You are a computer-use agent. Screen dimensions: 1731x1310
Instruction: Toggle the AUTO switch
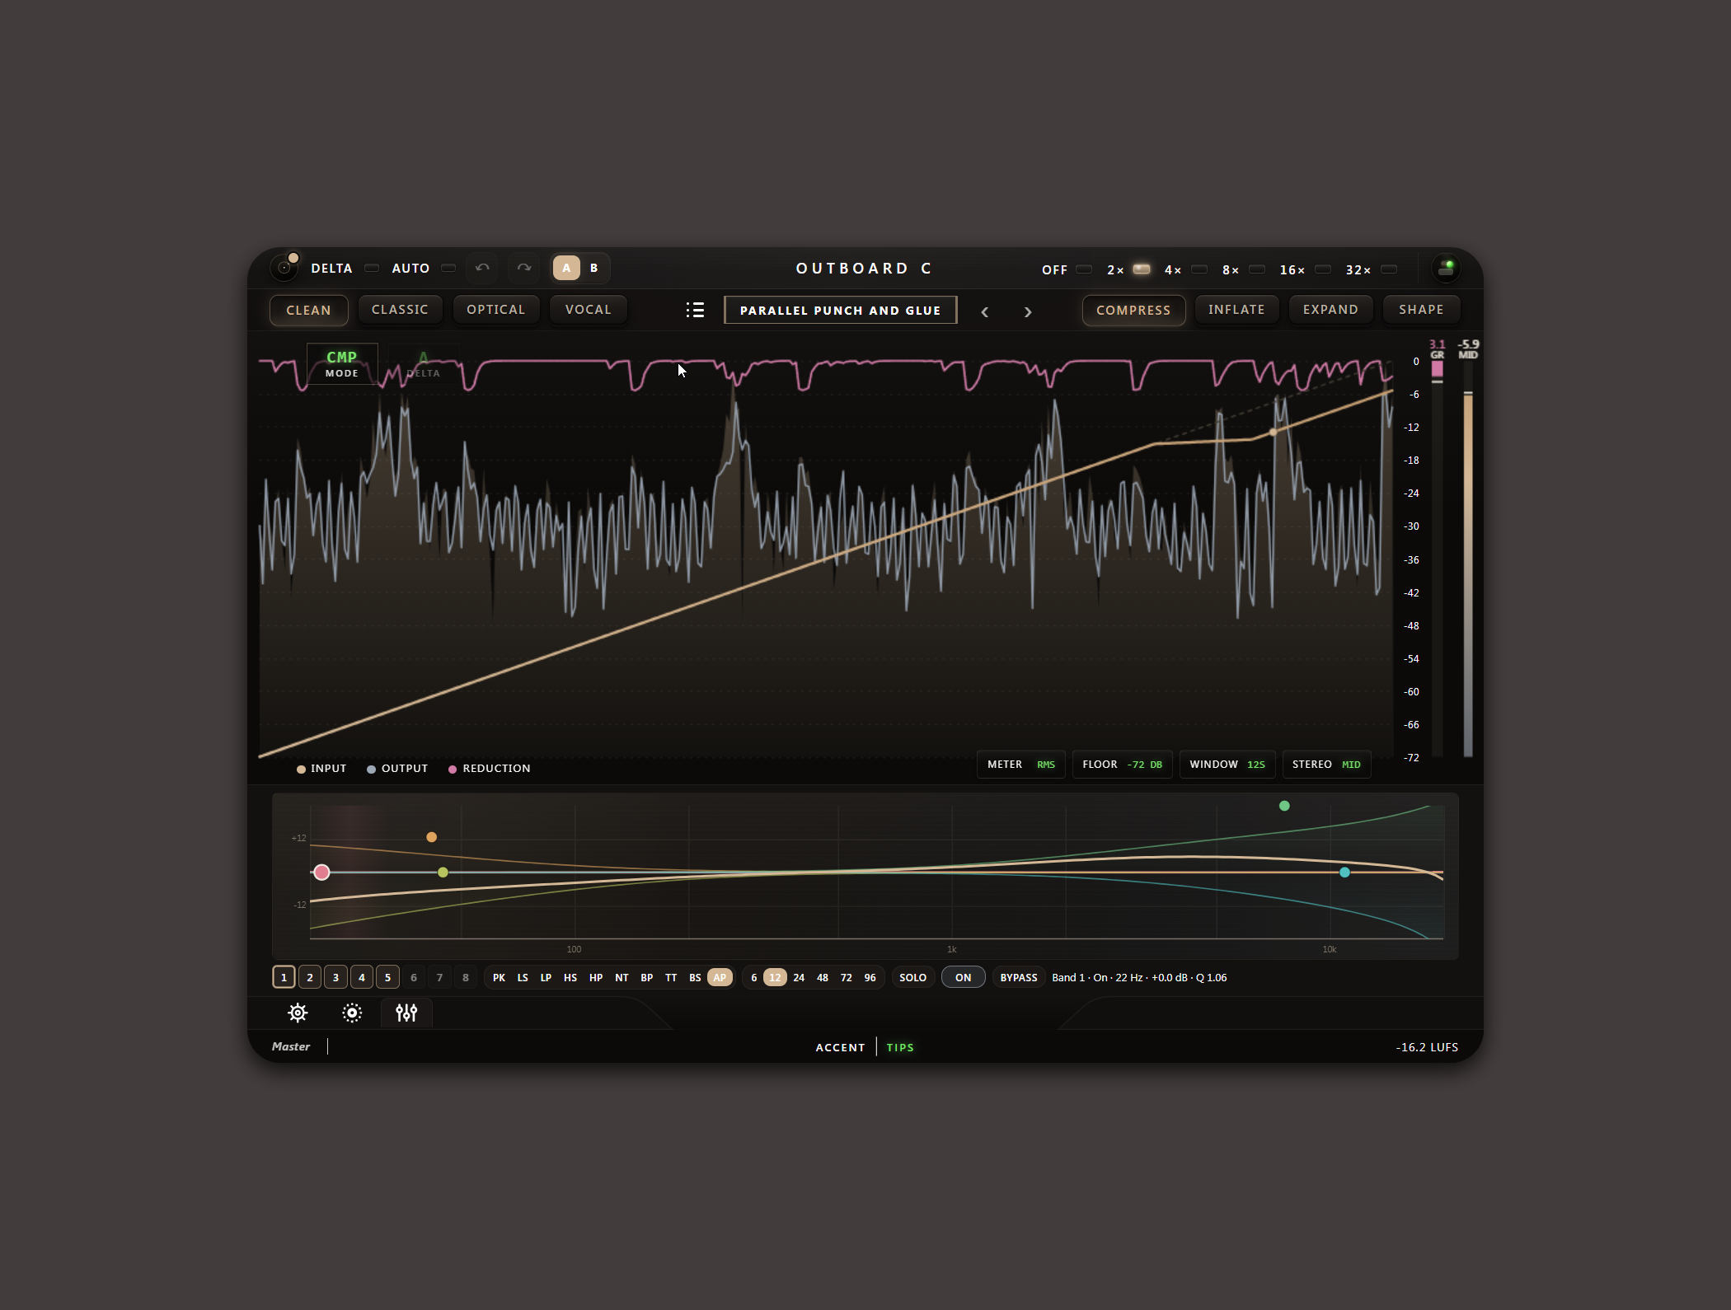(x=448, y=269)
